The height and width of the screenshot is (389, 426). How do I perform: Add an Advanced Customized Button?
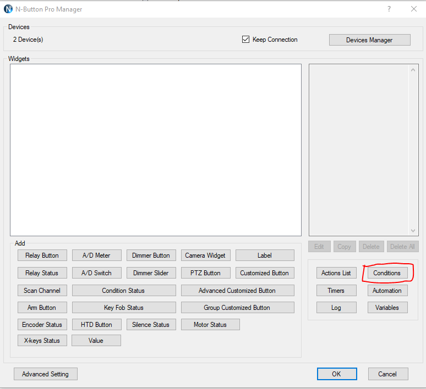[x=237, y=291]
